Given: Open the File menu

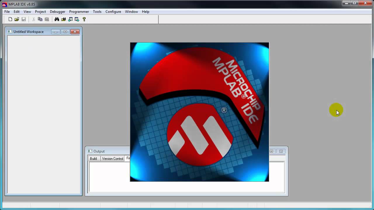Looking at the screenshot, I should 7,12.
